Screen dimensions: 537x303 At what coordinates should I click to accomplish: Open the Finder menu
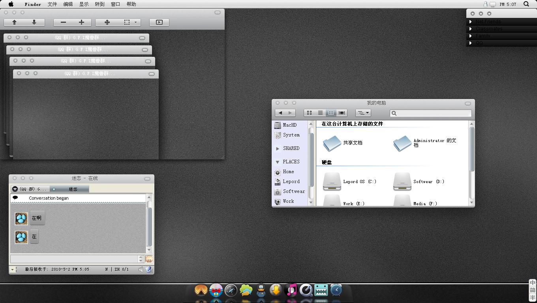click(33, 4)
